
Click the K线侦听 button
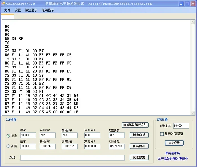pos(174,143)
